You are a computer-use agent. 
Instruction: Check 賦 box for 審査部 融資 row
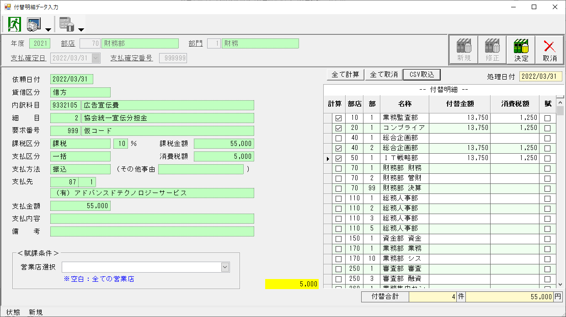click(x=547, y=279)
